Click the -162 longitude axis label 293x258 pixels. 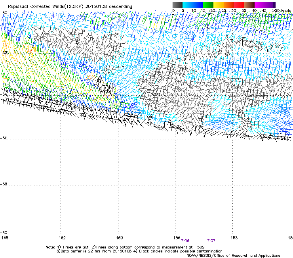pos(61,238)
